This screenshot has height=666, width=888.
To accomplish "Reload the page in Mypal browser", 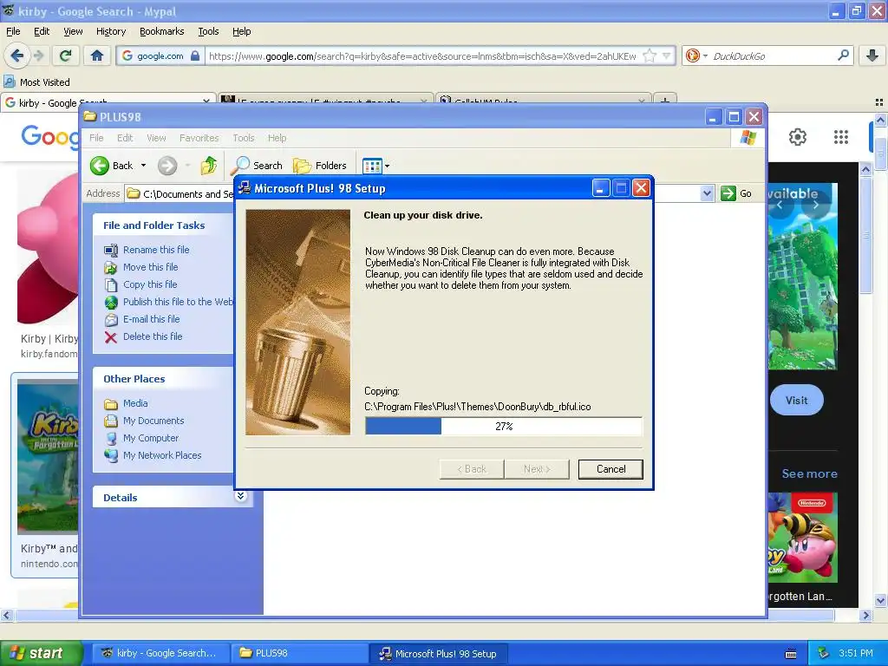I will [66, 55].
